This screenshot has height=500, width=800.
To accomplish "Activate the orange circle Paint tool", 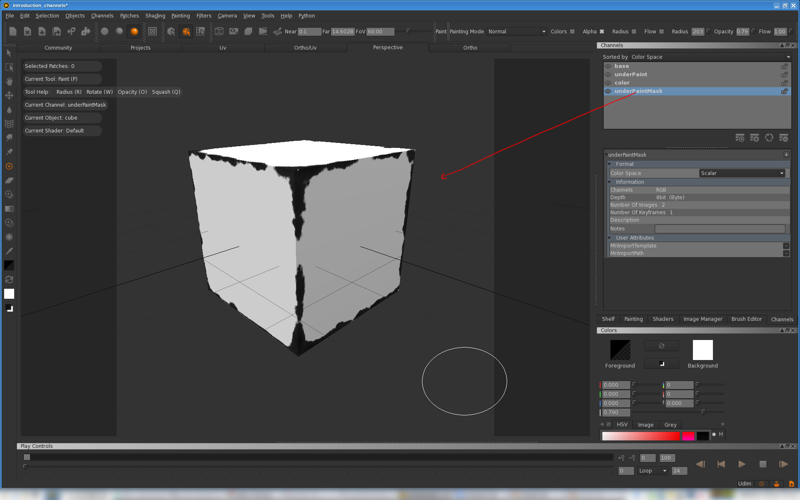I will tap(9, 166).
